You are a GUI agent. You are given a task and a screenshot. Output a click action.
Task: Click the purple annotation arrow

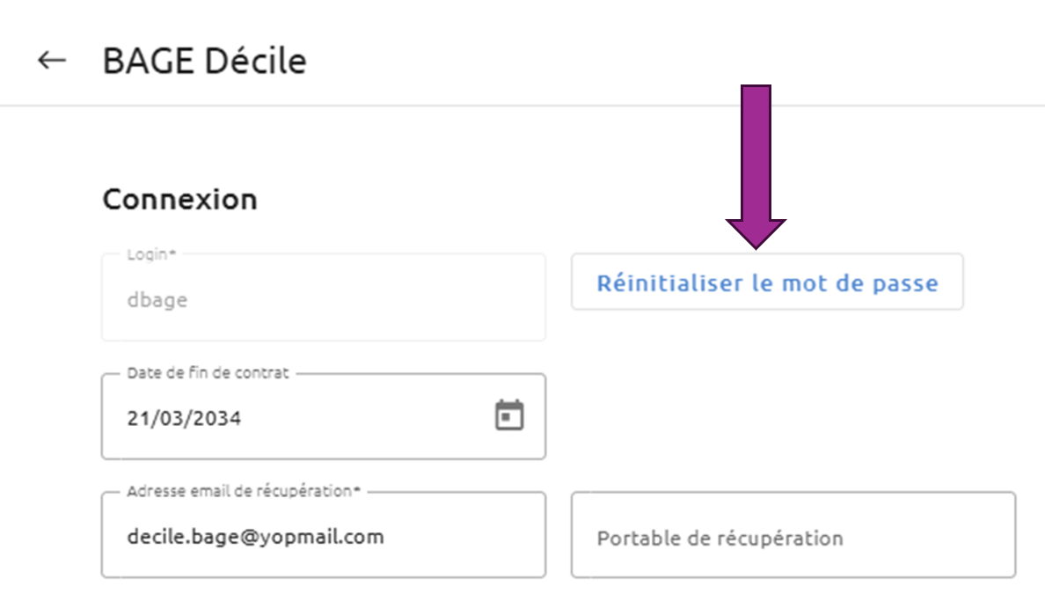click(756, 166)
